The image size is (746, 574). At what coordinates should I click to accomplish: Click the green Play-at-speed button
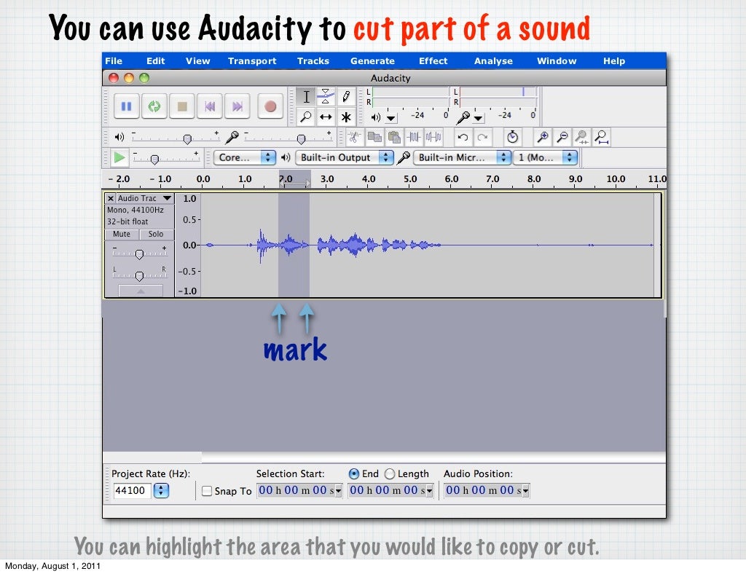(x=119, y=157)
